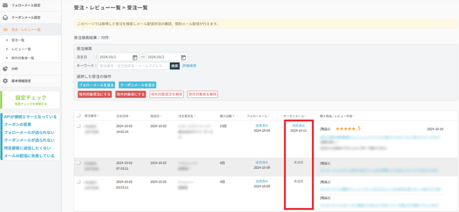Click the キーワード search input field
The width and height of the screenshot is (459, 212).
134,66
